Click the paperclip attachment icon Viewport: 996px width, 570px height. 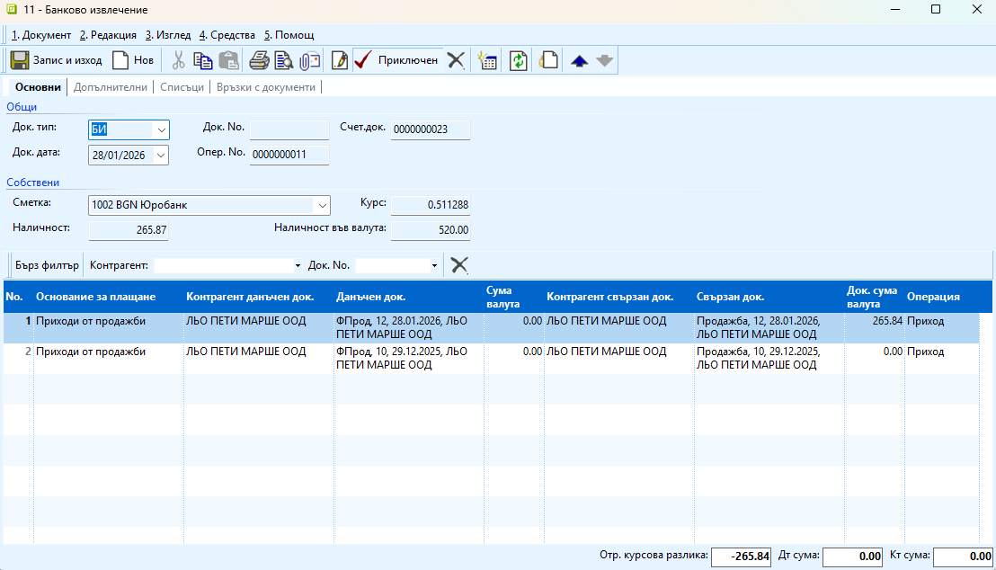pos(310,60)
